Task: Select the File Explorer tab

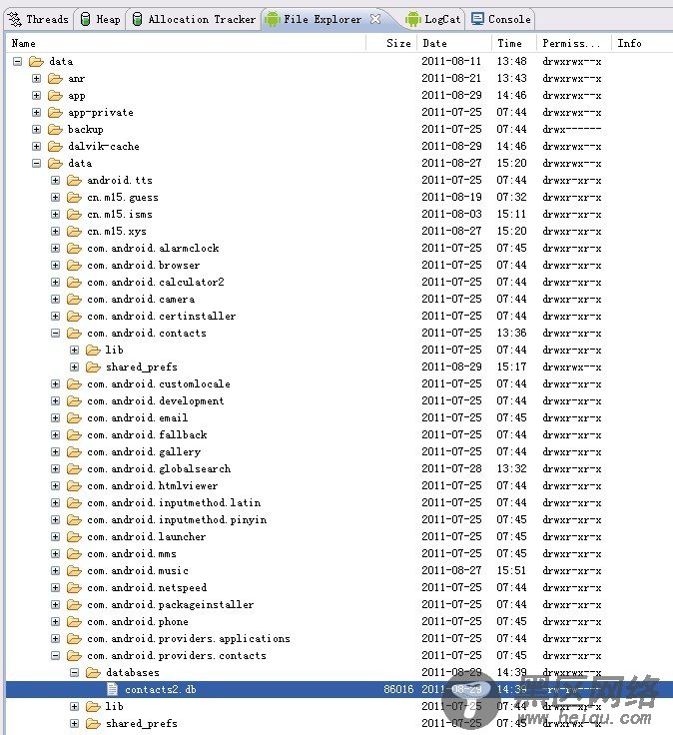Action: [322, 20]
